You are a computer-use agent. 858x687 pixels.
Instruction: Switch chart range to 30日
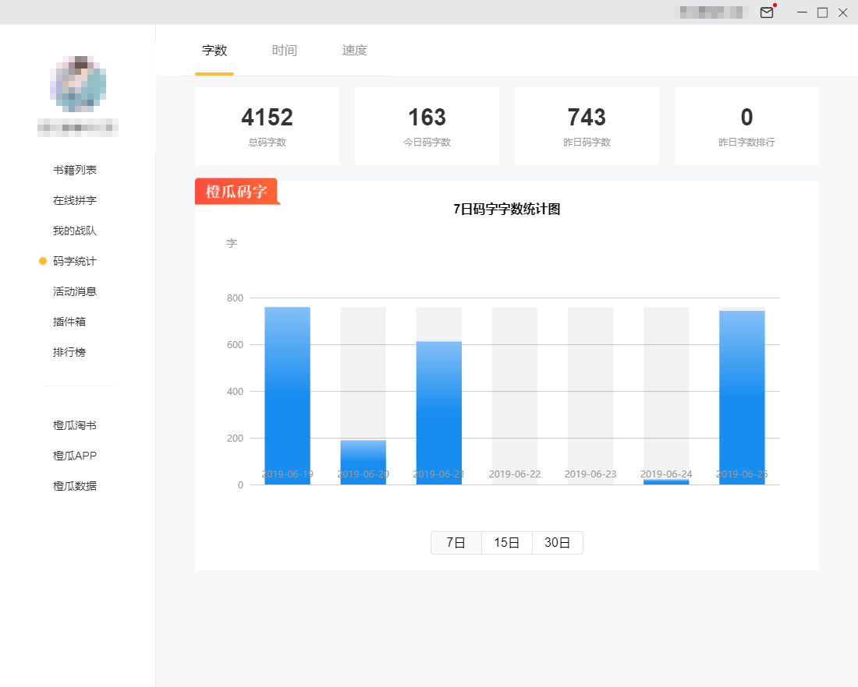(557, 543)
